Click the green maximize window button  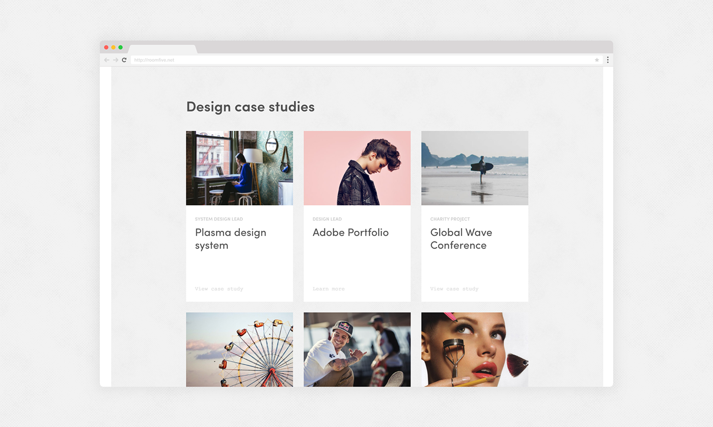coord(121,47)
